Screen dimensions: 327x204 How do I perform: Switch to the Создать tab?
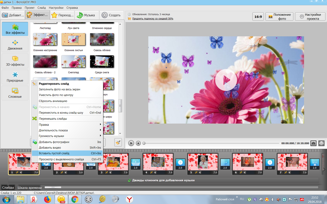pos(111,15)
